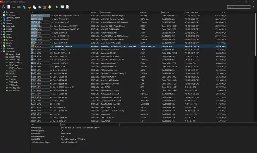Select the CPU AES benchmark
This screenshot has width=257, height=153.
click(x=12, y=74)
